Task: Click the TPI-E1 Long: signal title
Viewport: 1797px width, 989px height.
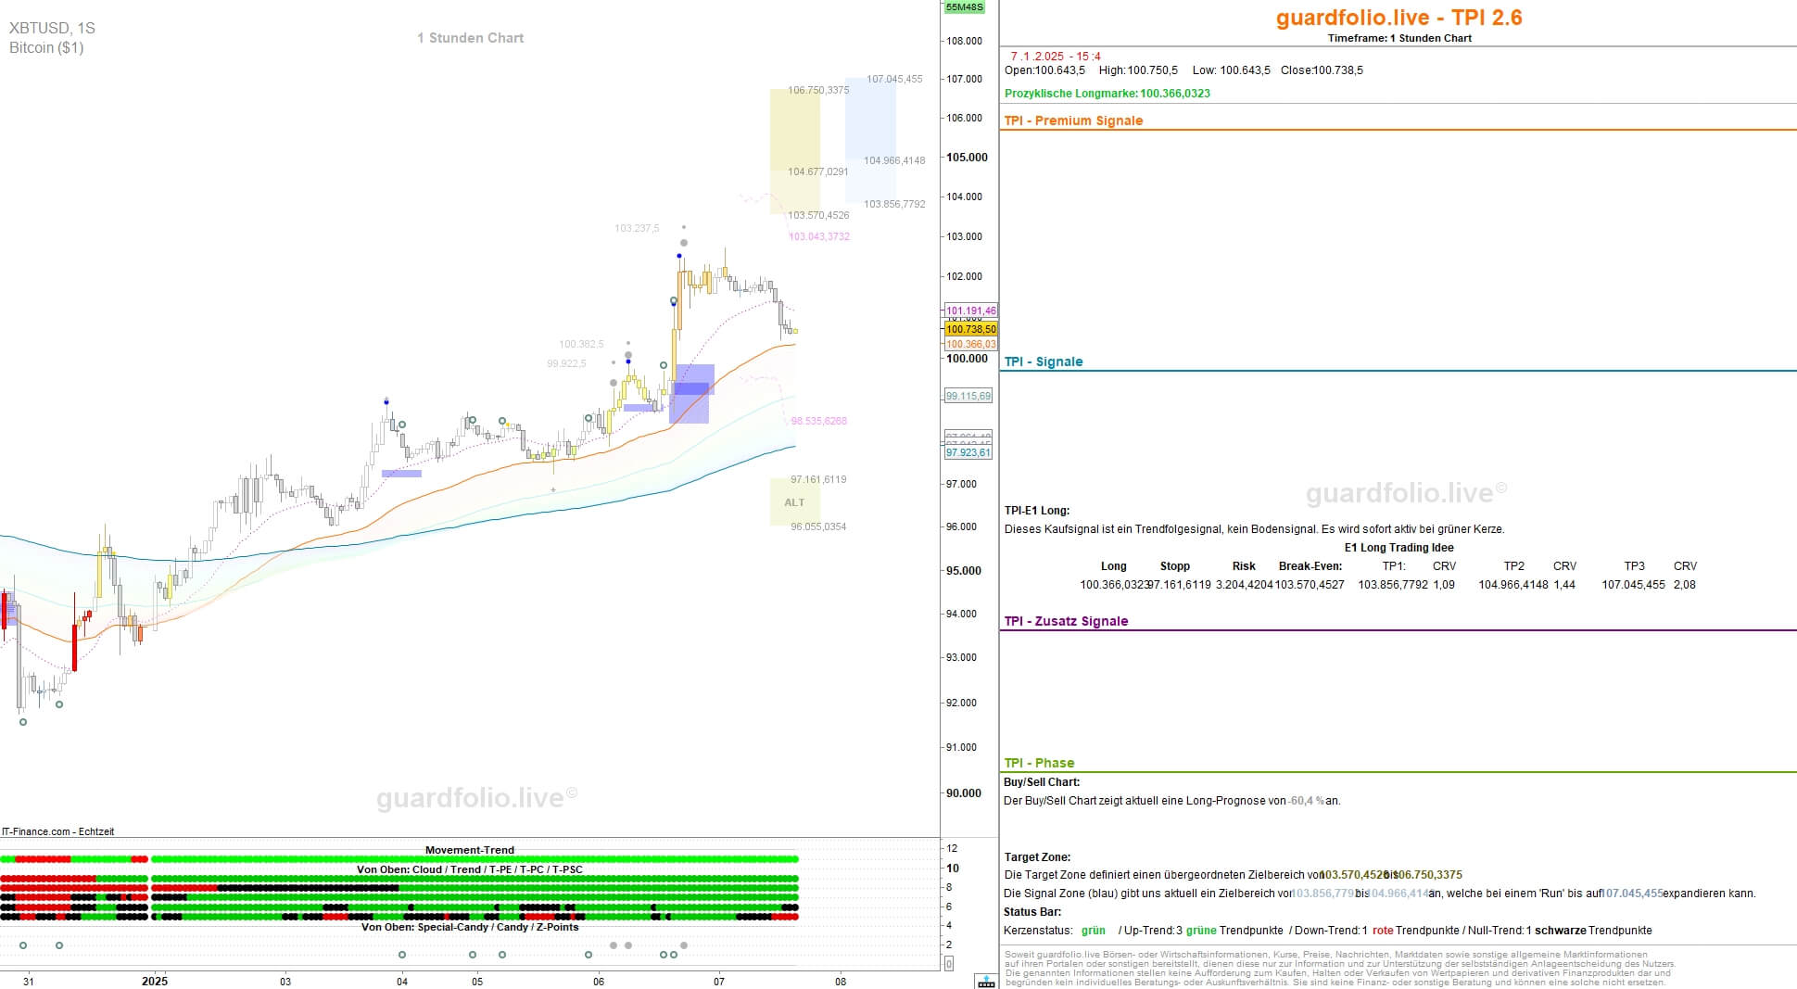Action: click(1037, 511)
